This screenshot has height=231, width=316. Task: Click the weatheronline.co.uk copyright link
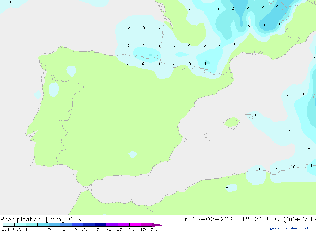click(289, 228)
